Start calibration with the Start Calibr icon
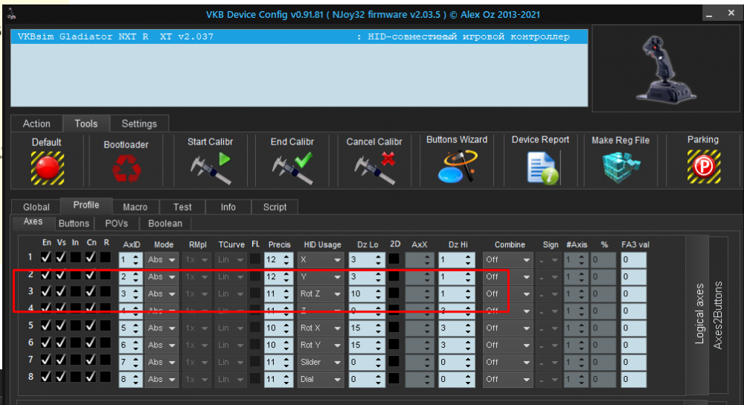Image resolution: width=744 pixels, height=405 pixels. 210,167
